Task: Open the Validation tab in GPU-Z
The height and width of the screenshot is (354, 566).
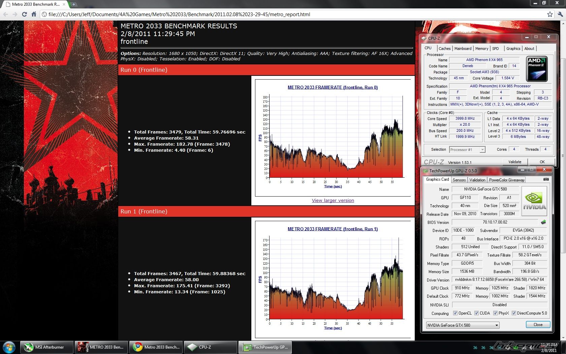Action: pyautogui.click(x=477, y=180)
